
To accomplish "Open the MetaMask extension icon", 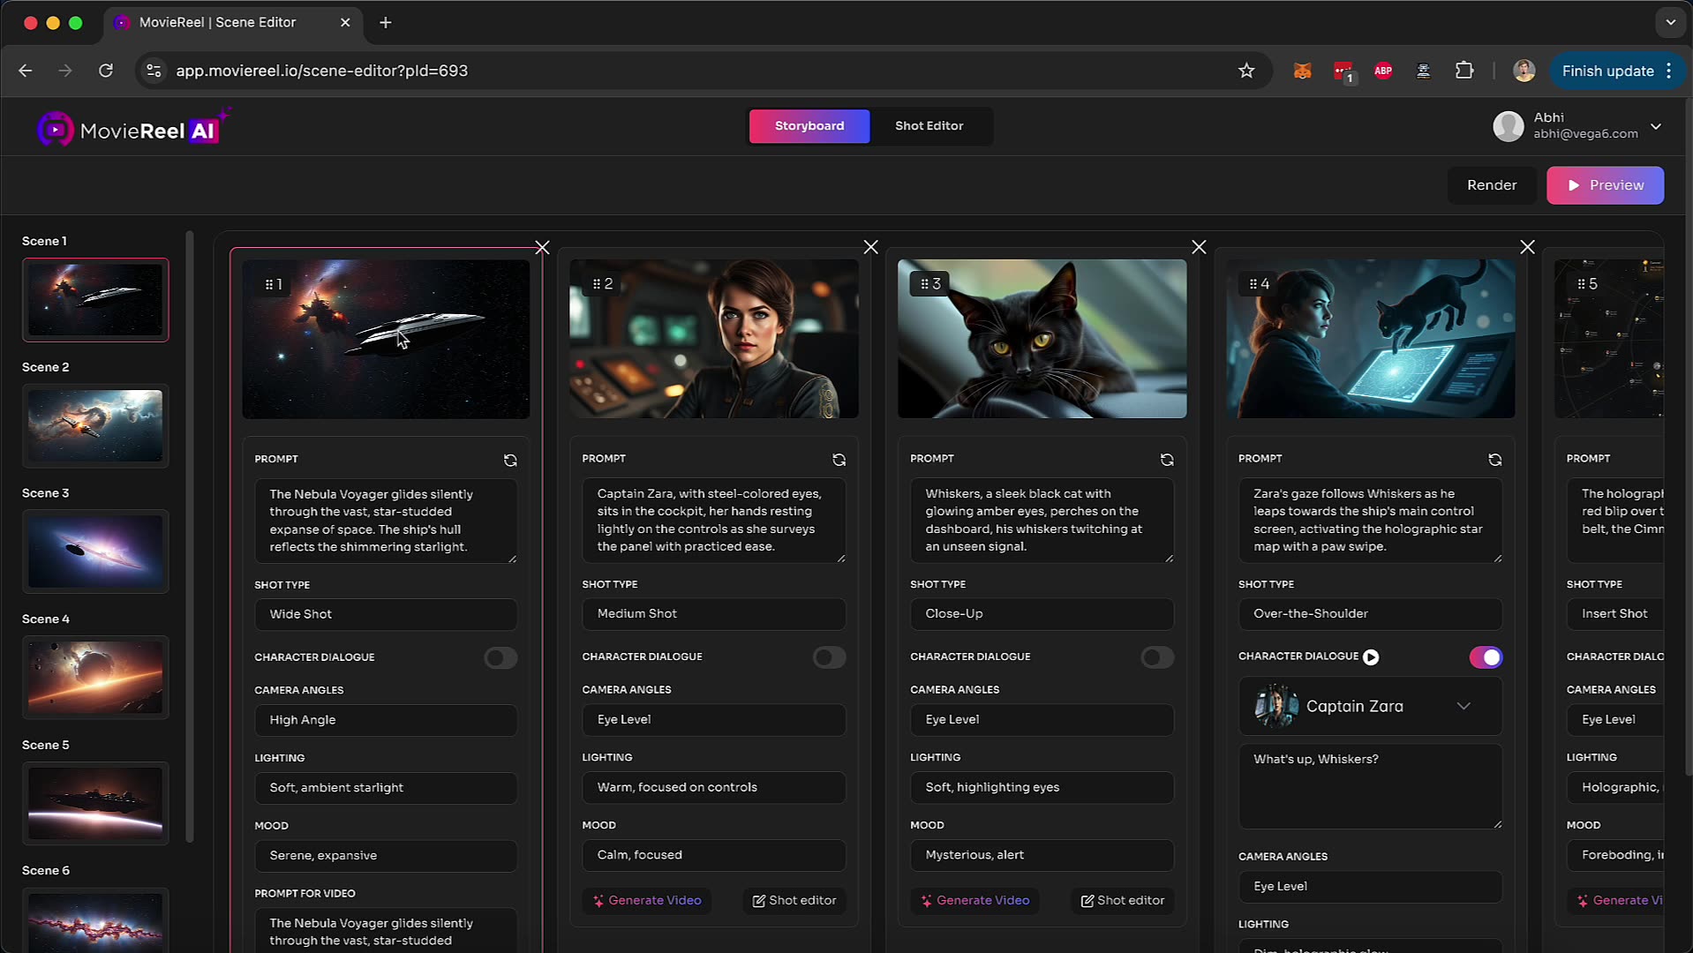I will coord(1302,71).
